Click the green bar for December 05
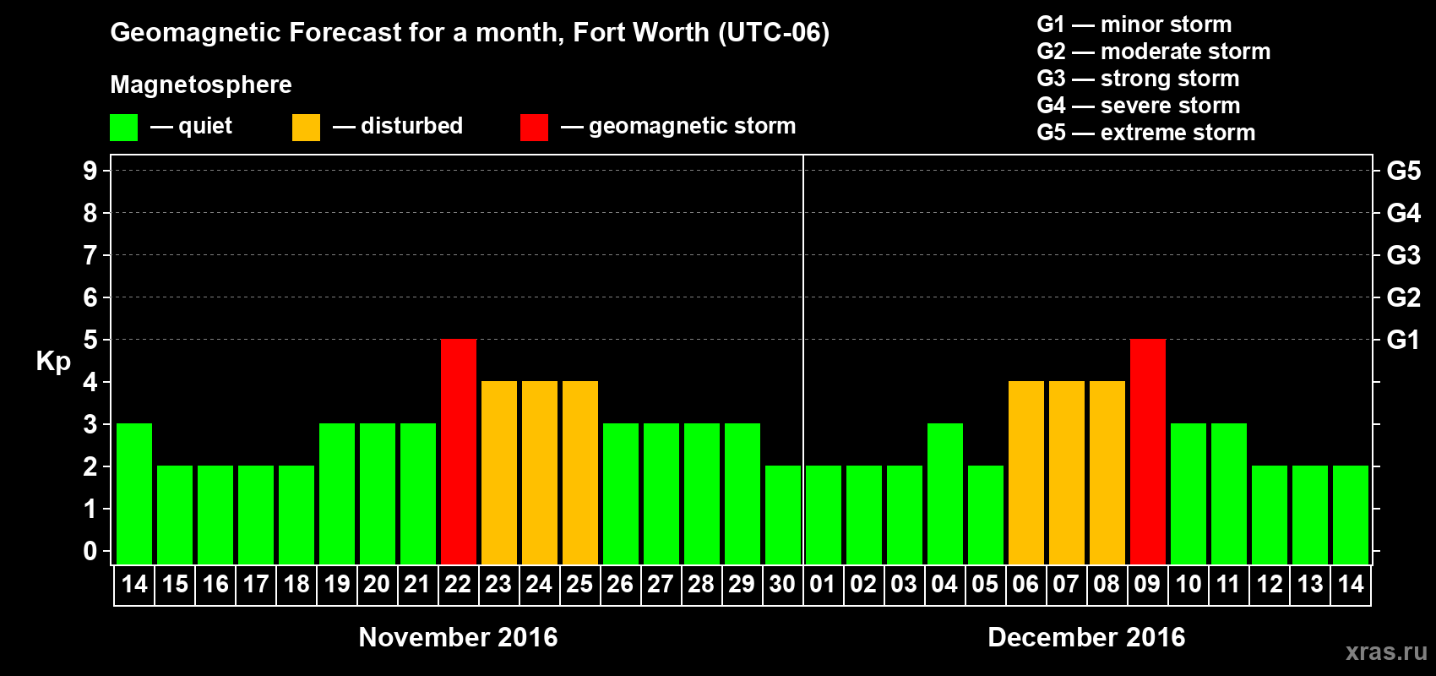The image size is (1436, 676). (986, 515)
